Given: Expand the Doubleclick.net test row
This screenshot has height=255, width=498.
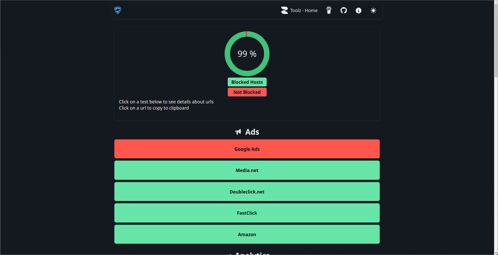Looking at the screenshot, I should coord(247,191).
